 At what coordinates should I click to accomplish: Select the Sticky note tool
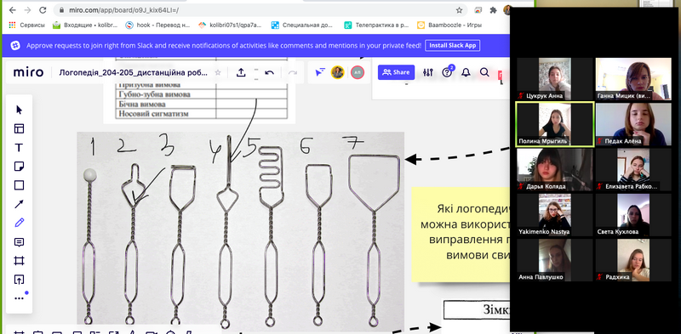[x=19, y=166]
